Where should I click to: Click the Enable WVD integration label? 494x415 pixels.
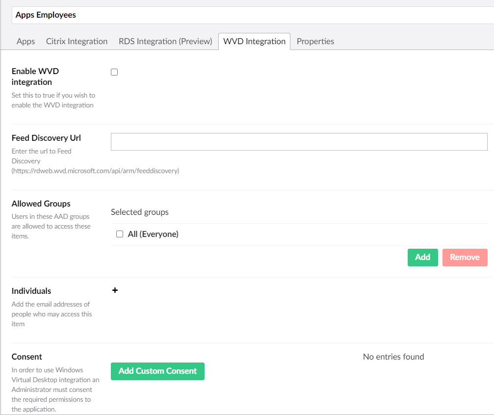click(35, 77)
